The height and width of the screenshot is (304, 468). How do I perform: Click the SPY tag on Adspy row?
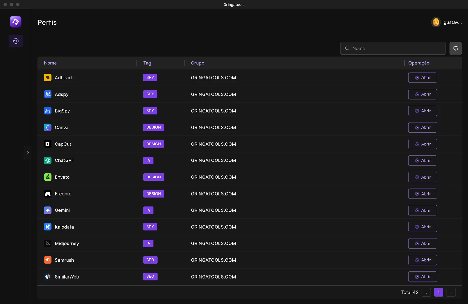coord(150,94)
